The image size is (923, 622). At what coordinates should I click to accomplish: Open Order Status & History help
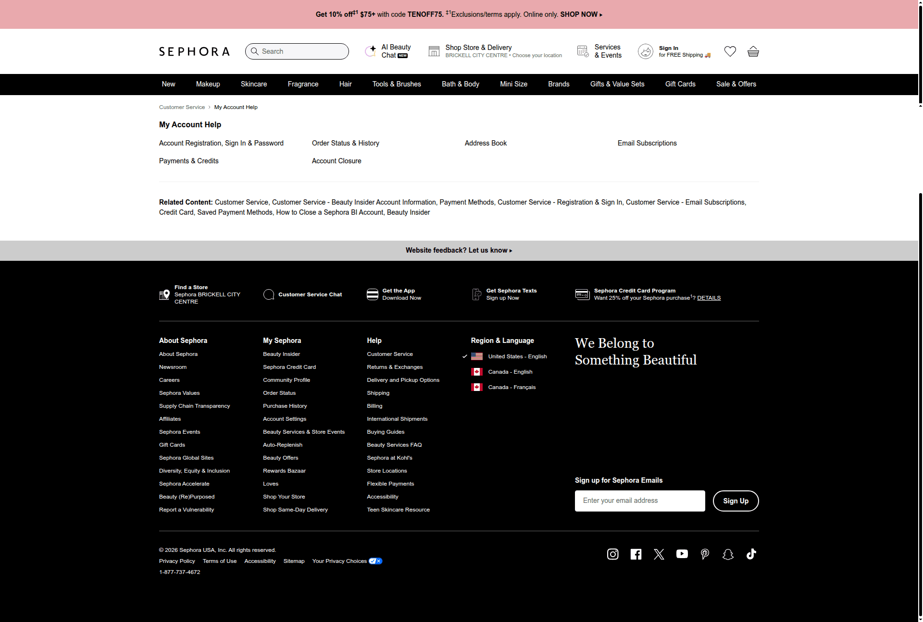tap(346, 143)
